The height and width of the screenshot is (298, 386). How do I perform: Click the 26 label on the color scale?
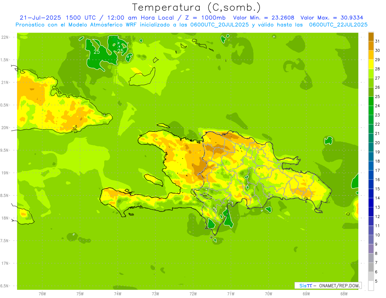point(377,87)
